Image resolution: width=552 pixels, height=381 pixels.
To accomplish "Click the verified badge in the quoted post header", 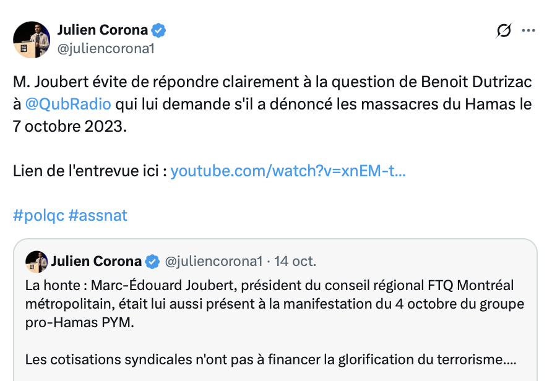I will (153, 262).
